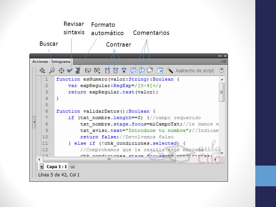
Task: Remove comment icon with red x
Action: point(150,70)
